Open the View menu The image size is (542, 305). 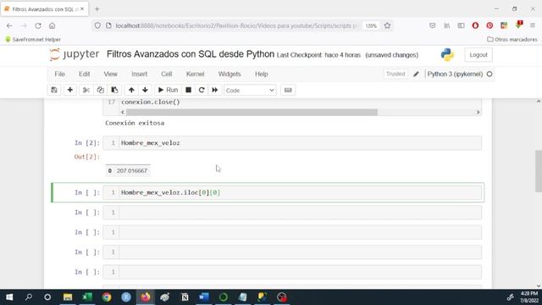pyautogui.click(x=110, y=74)
